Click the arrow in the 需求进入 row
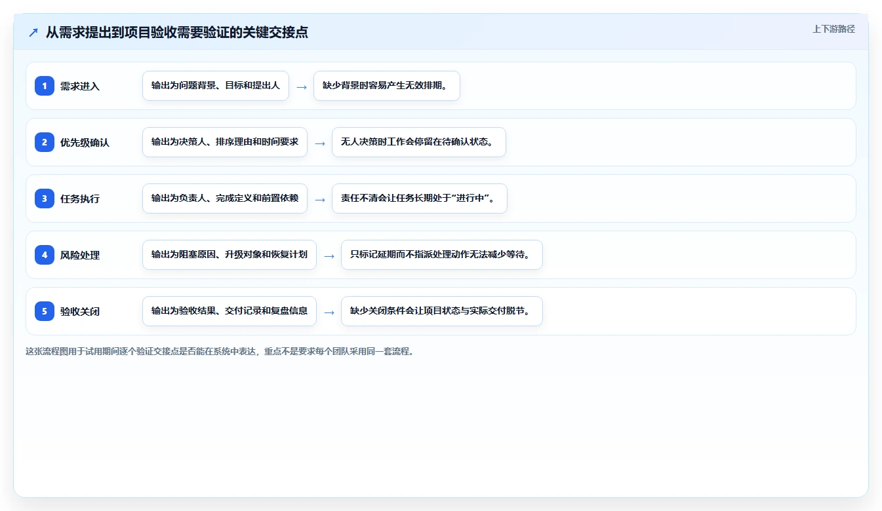 [x=302, y=86]
